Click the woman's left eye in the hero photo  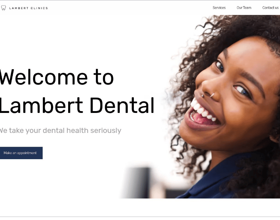pos(243,91)
